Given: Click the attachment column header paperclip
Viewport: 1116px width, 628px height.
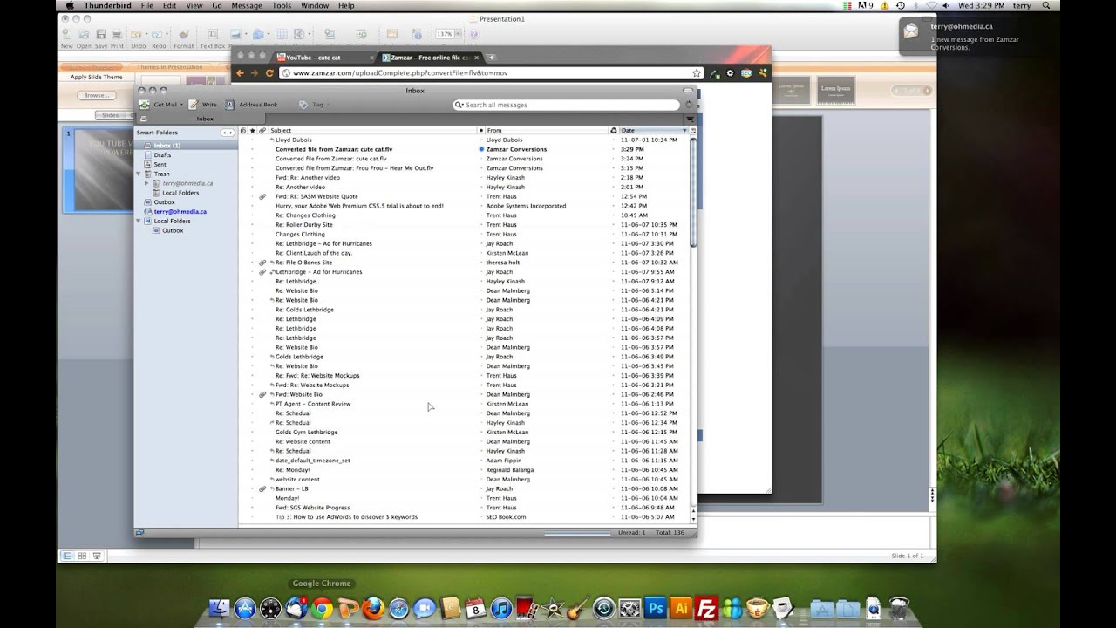Looking at the screenshot, I should [x=262, y=131].
